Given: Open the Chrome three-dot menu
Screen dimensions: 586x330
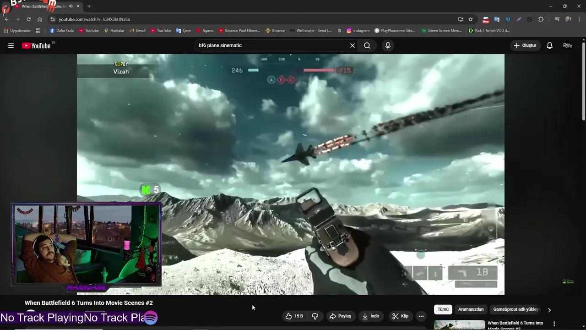Looking at the screenshot, I should tap(579, 19).
